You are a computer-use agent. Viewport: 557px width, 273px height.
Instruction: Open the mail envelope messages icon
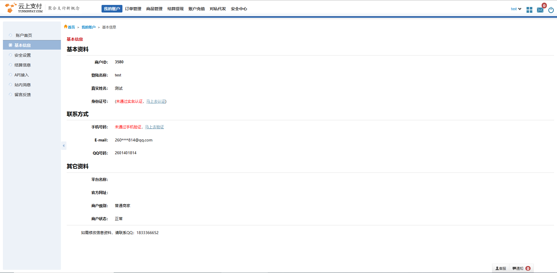point(540,10)
